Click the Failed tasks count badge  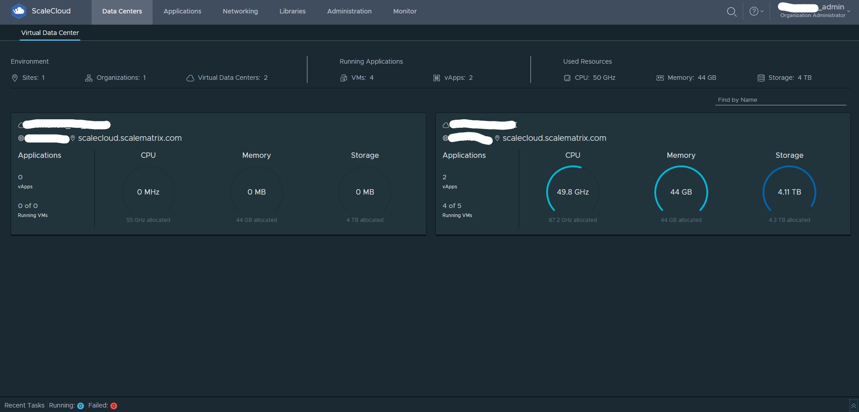114,406
